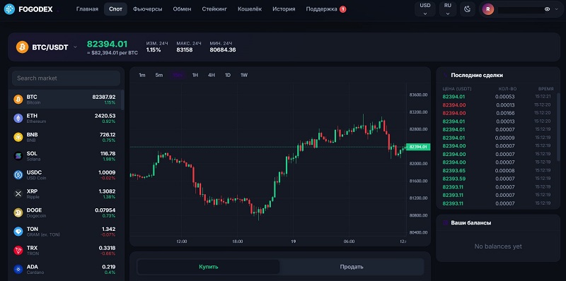Viewport: 566px width, 281px height.
Task: Click the Ваши балансы header icon
Action: pos(445,223)
